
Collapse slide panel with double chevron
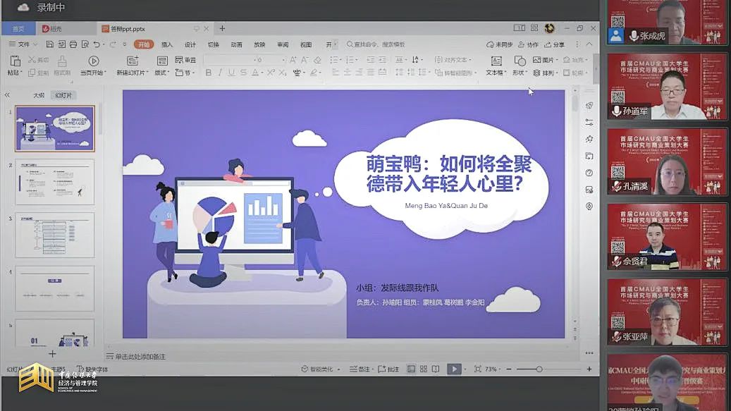point(7,95)
